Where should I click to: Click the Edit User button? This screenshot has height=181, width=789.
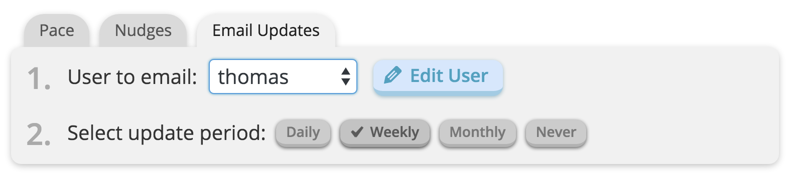438,76
